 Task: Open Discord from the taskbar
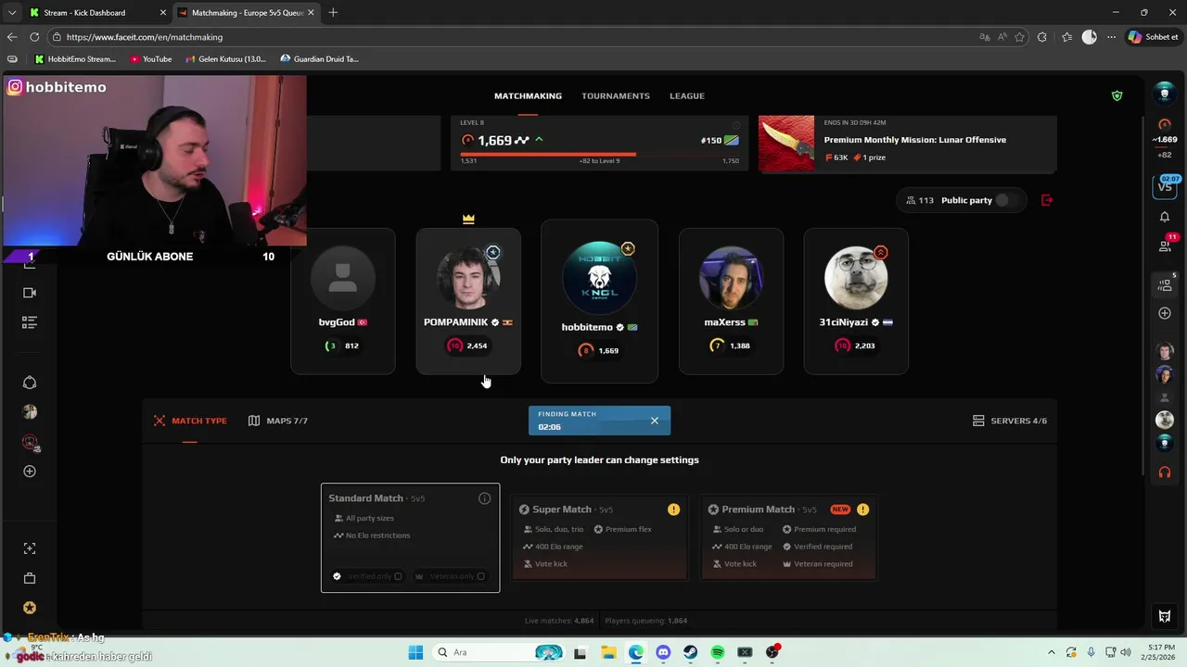663,652
